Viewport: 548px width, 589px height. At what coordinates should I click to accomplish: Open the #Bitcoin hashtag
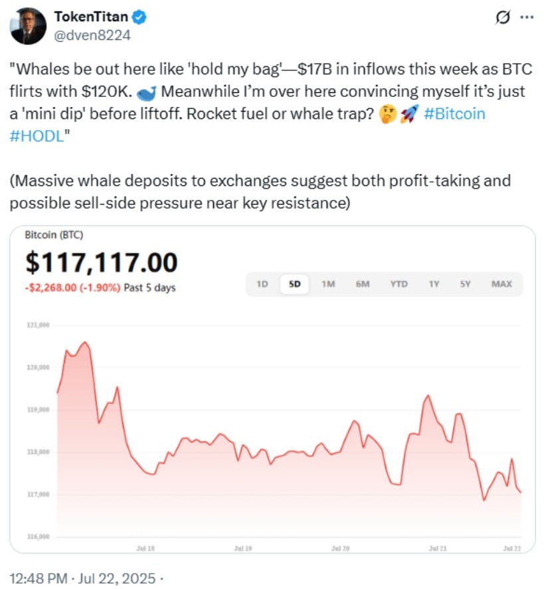(x=454, y=114)
